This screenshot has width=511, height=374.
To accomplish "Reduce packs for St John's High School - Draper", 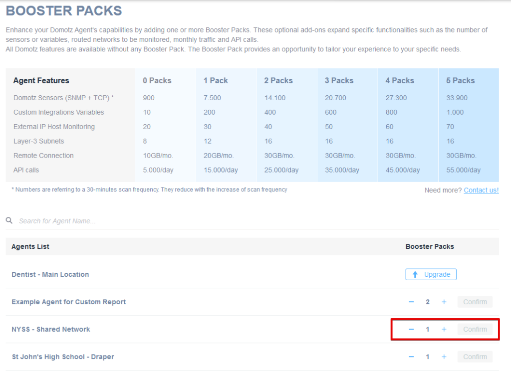I will coord(411,357).
